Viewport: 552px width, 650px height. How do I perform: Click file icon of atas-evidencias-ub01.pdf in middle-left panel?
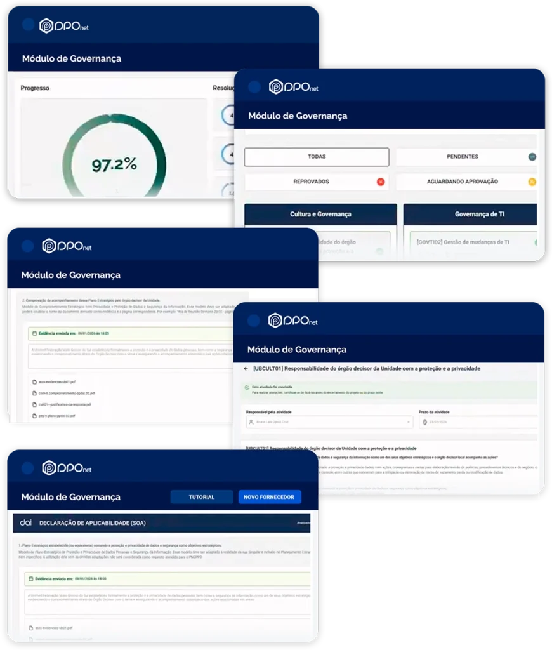point(34,381)
